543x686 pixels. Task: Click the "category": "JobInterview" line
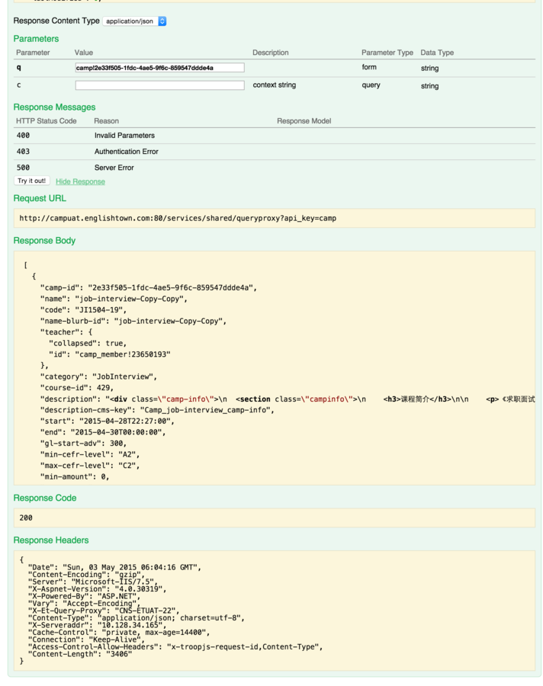[x=98, y=377]
